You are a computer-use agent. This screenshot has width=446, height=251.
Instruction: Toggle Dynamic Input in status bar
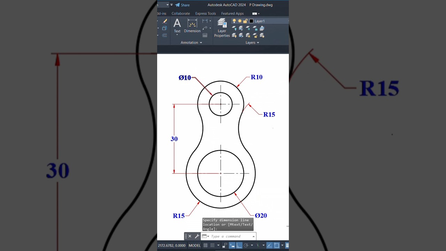pyautogui.click(x=232, y=245)
